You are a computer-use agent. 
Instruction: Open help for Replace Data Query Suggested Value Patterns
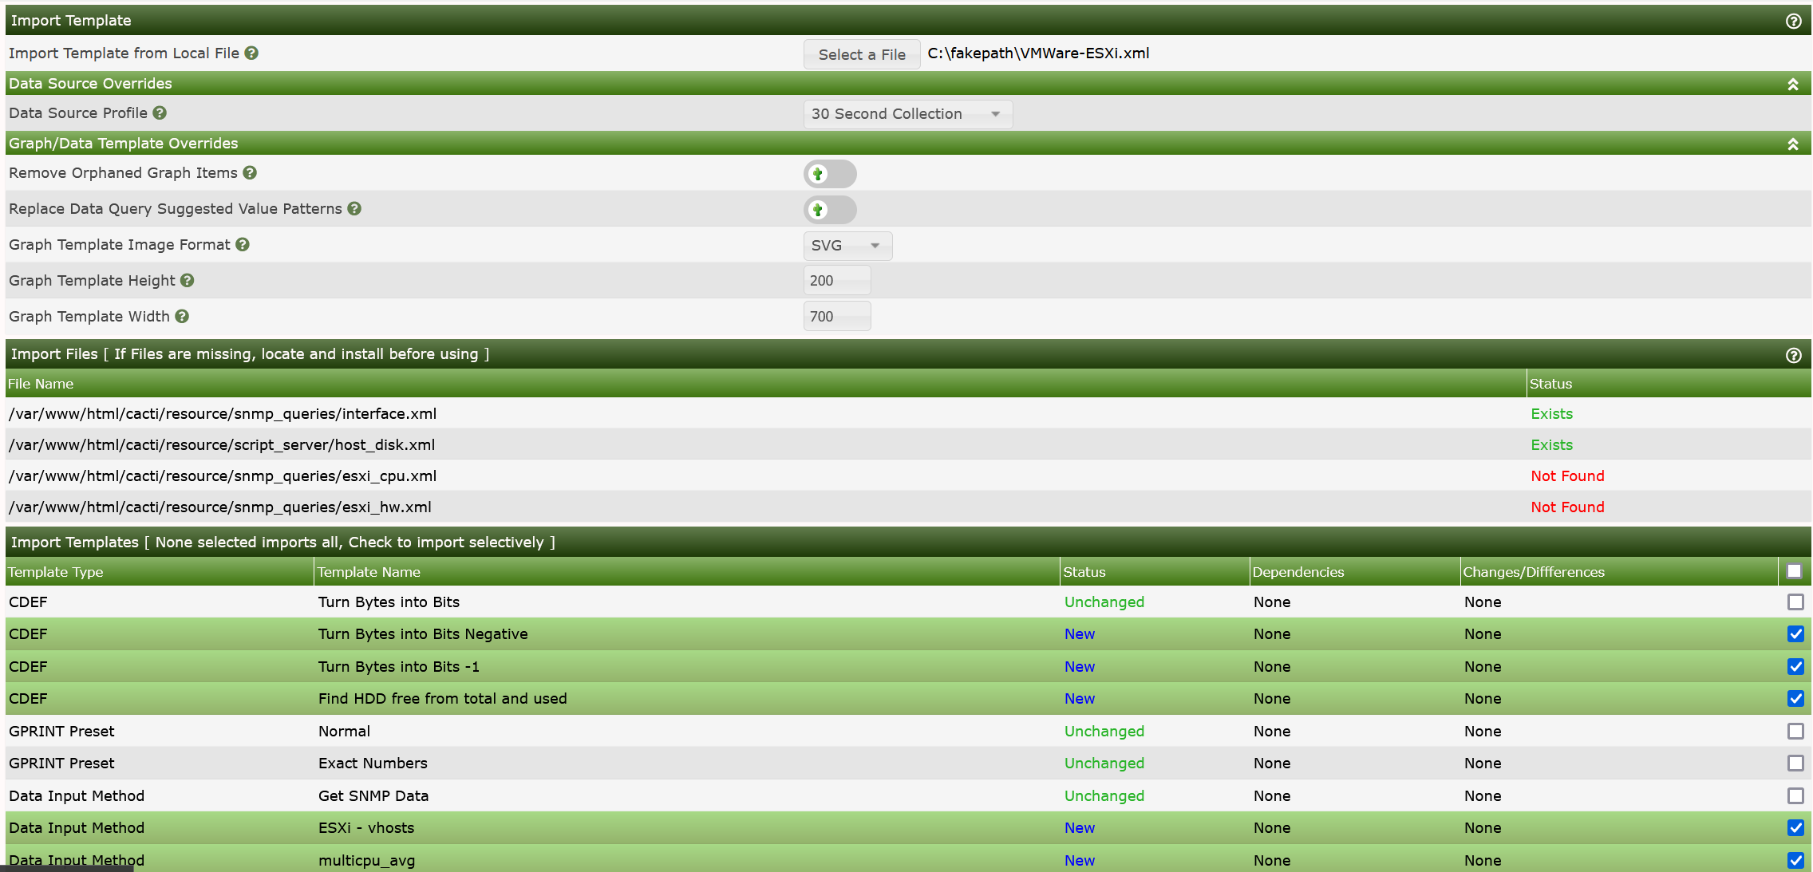pyautogui.click(x=354, y=208)
